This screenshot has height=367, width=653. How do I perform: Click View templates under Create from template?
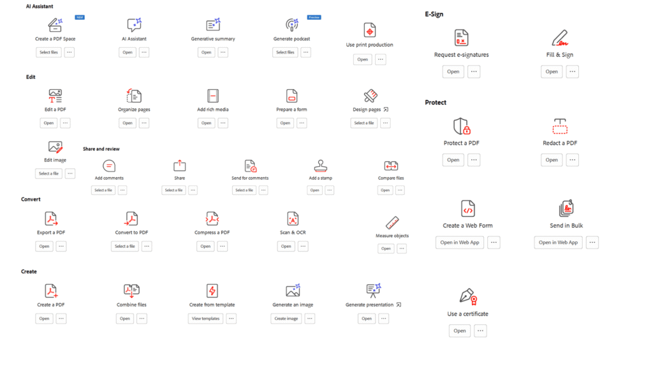click(x=205, y=319)
